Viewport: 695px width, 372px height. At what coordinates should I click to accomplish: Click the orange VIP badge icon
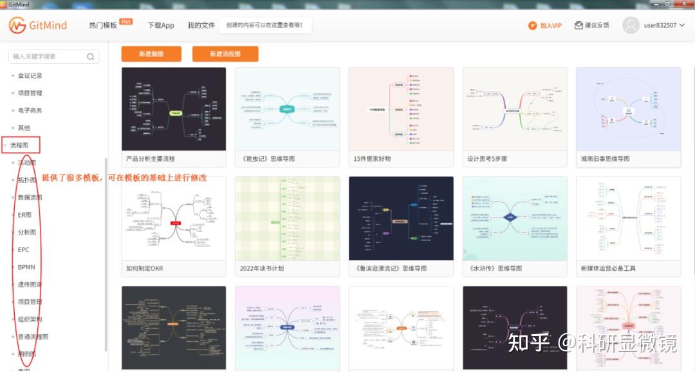click(533, 26)
